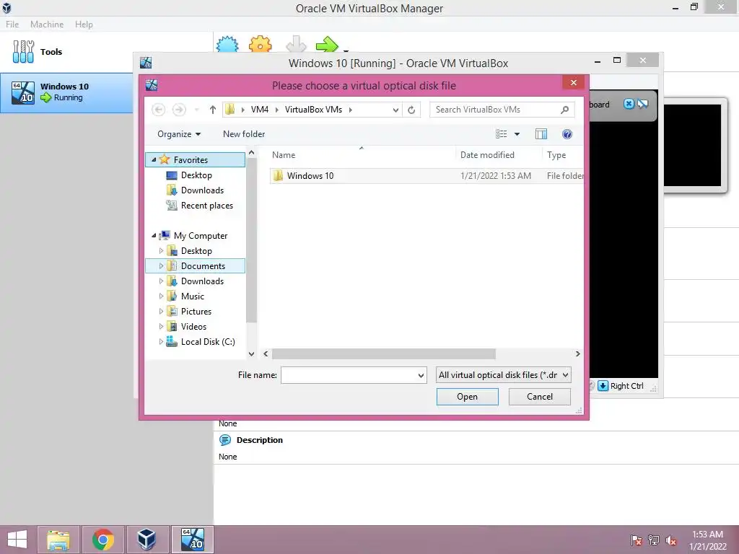Click the Type column header

coord(556,155)
